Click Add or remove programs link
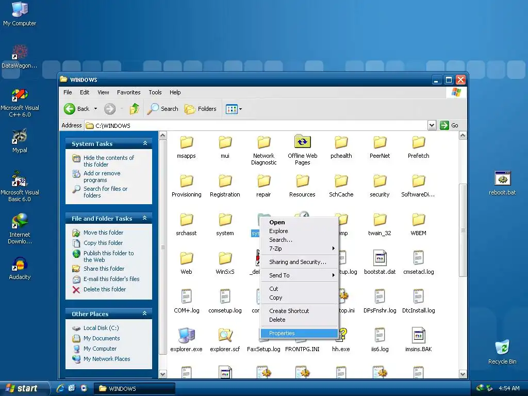Image resolution: width=528 pixels, height=396 pixels. pos(102,176)
